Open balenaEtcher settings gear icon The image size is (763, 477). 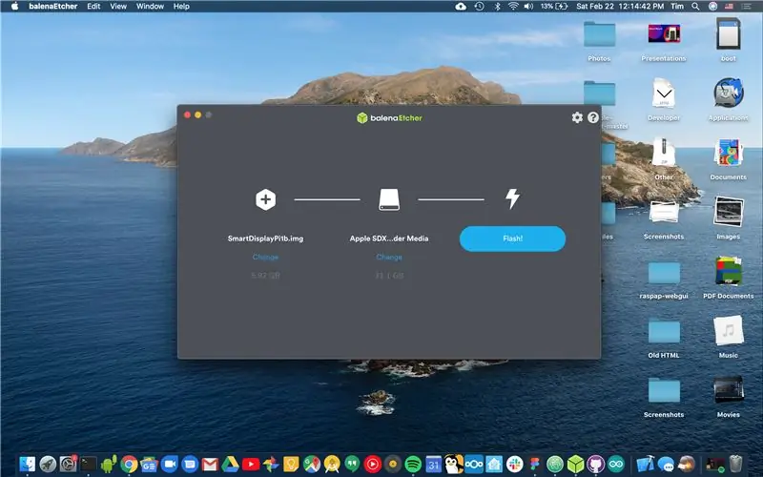point(577,117)
